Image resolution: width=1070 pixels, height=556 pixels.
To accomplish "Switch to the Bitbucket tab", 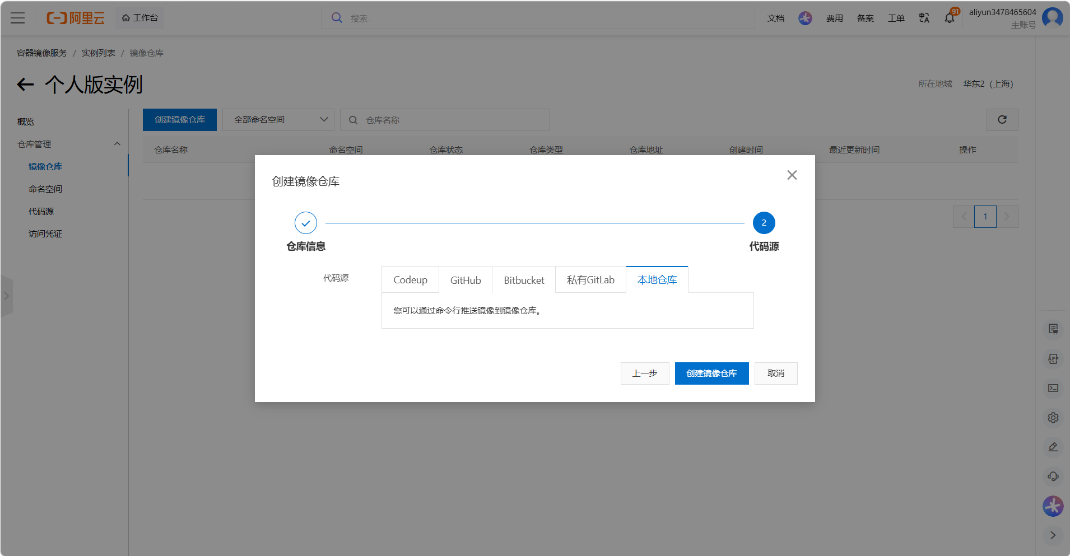I will tap(524, 280).
